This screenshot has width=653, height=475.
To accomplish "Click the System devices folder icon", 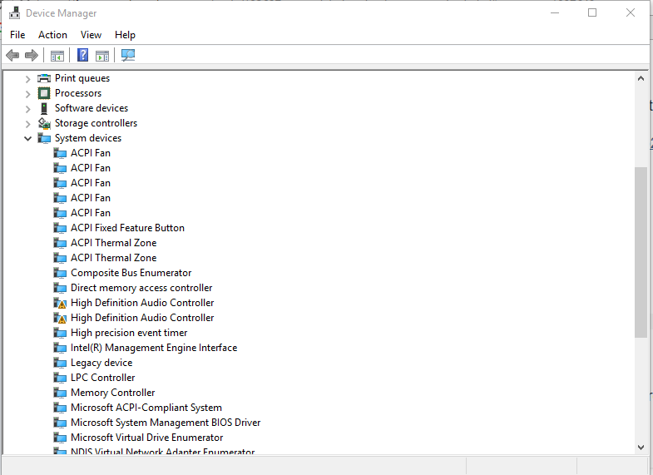I will pyautogui.click(x=44, y=138).
